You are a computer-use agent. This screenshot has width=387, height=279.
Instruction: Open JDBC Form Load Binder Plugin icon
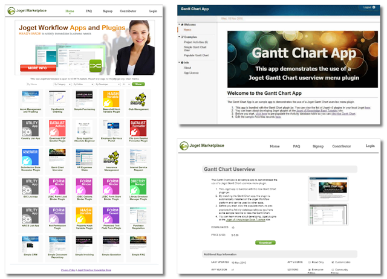[x=57, y=187]
